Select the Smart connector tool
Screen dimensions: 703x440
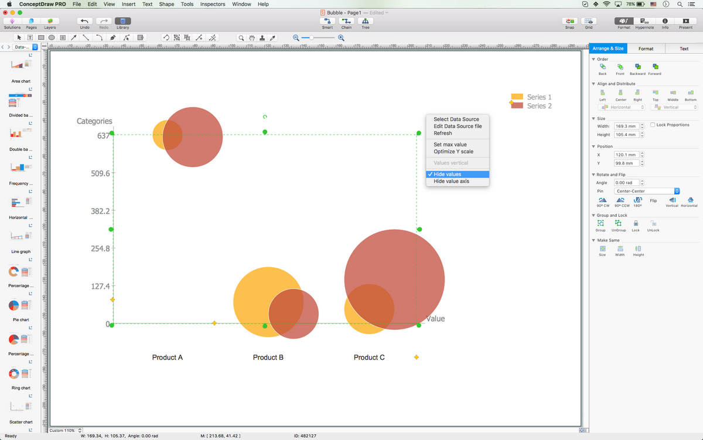click(327, 21)
